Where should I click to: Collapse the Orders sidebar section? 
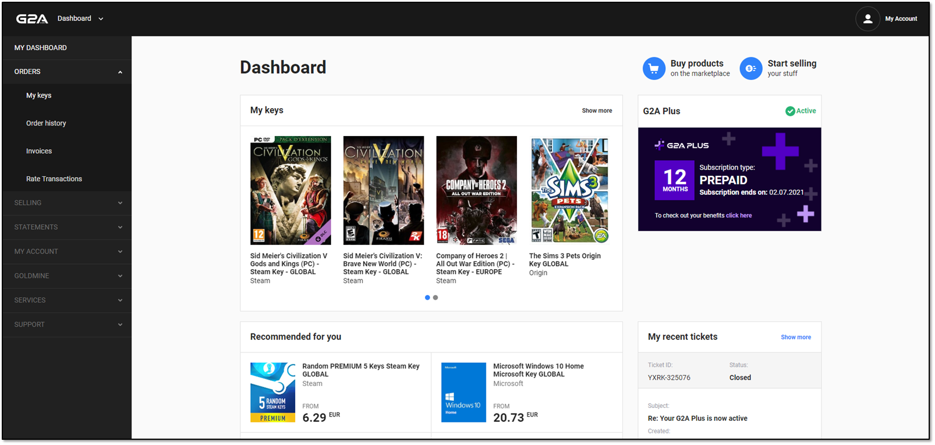(120, 72)
